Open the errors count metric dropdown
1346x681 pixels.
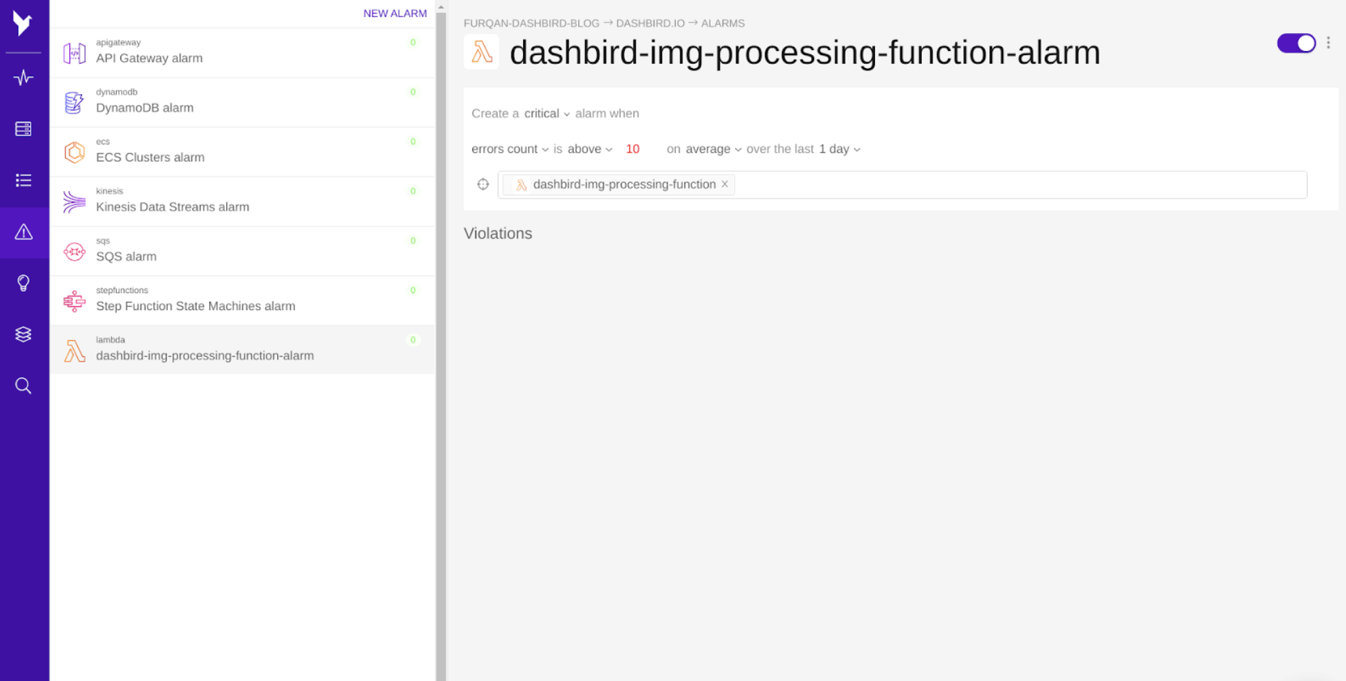509,149
